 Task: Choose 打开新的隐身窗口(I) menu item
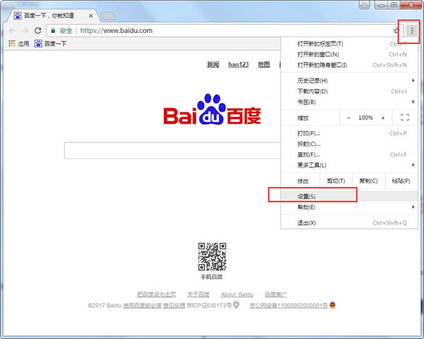[322, 65]
